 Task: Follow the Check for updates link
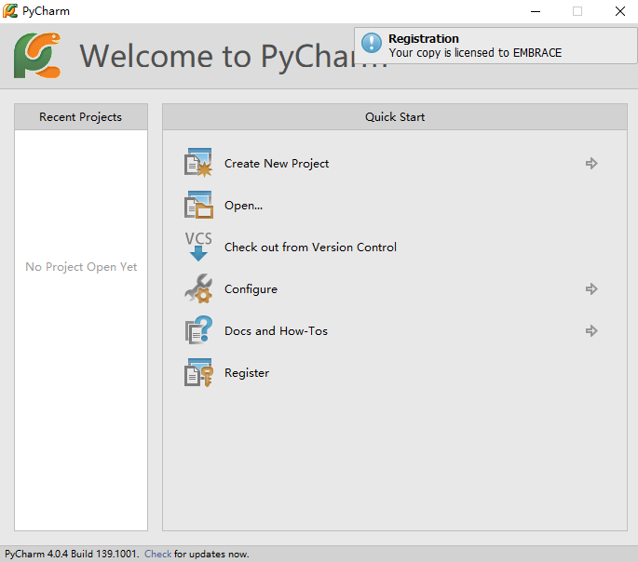click(x=158, y=554)
